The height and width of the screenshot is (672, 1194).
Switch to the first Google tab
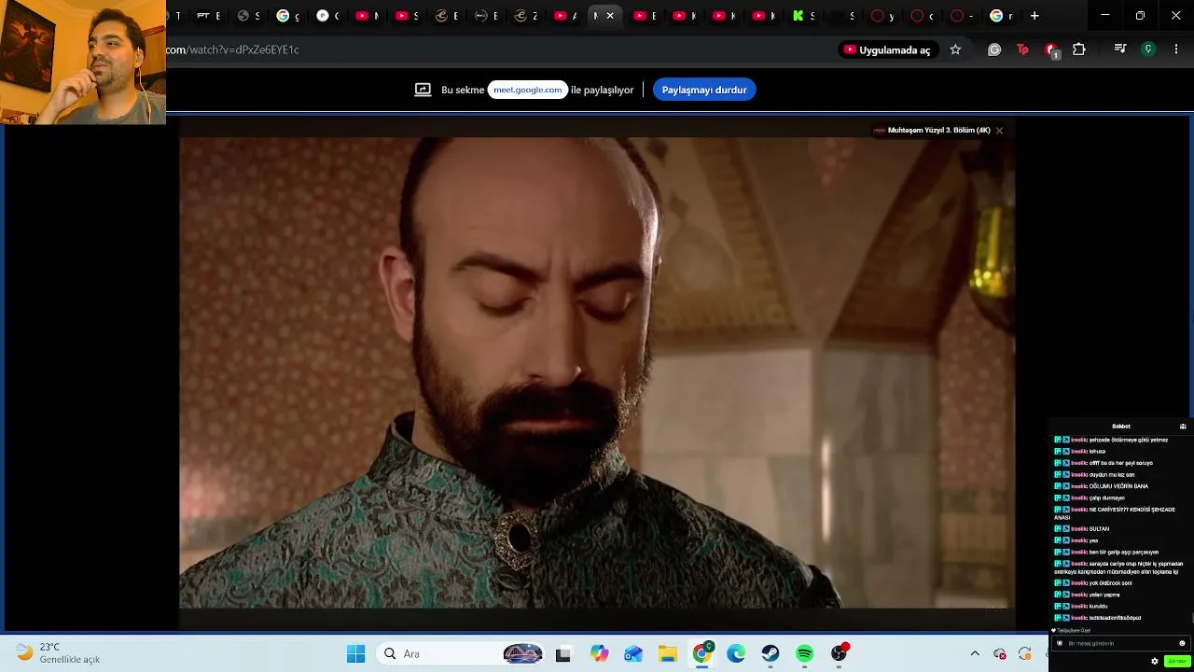point(288,16)
